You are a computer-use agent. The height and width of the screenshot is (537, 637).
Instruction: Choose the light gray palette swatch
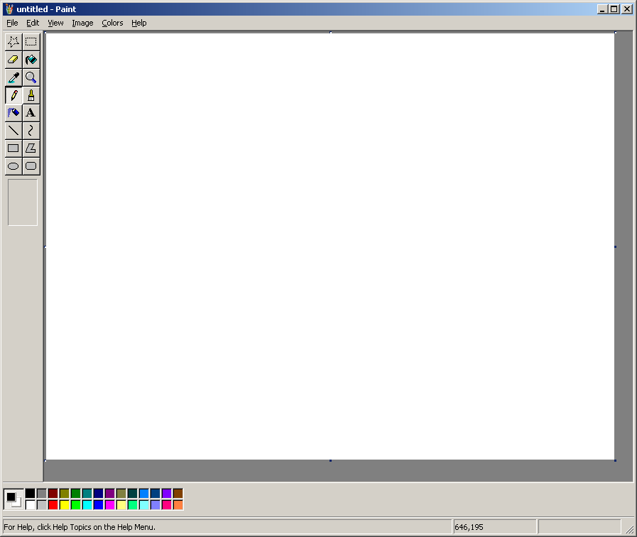coord(41,505)
